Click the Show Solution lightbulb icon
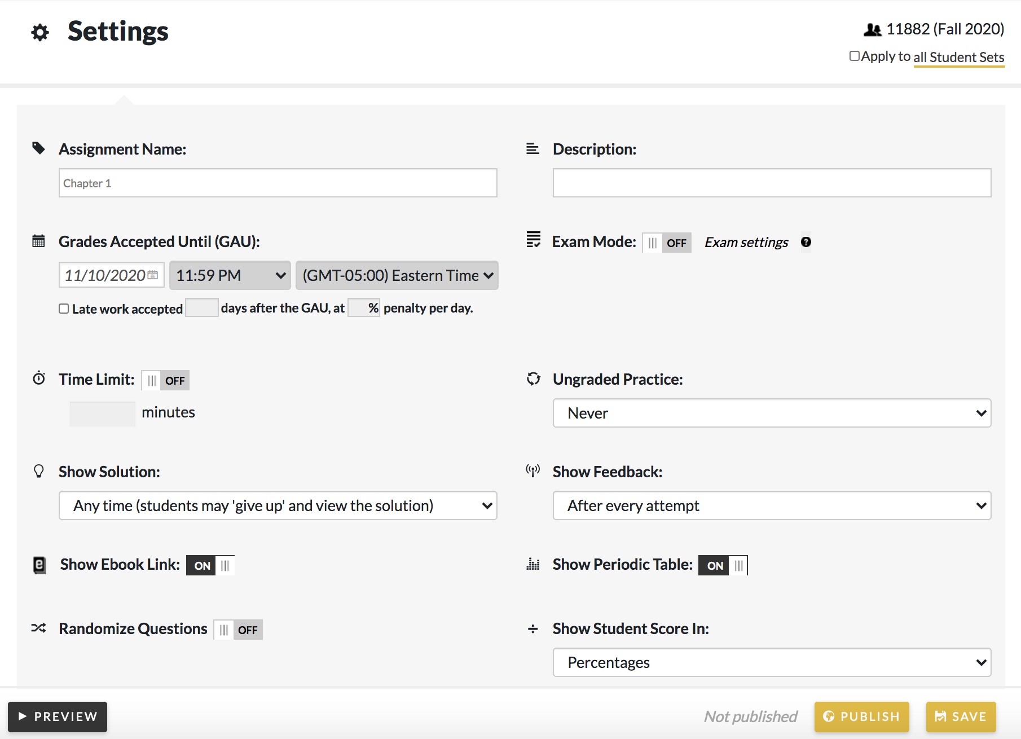Viewport: 1021px width, 739px height. pyautogui.click(x=39, y=471)
